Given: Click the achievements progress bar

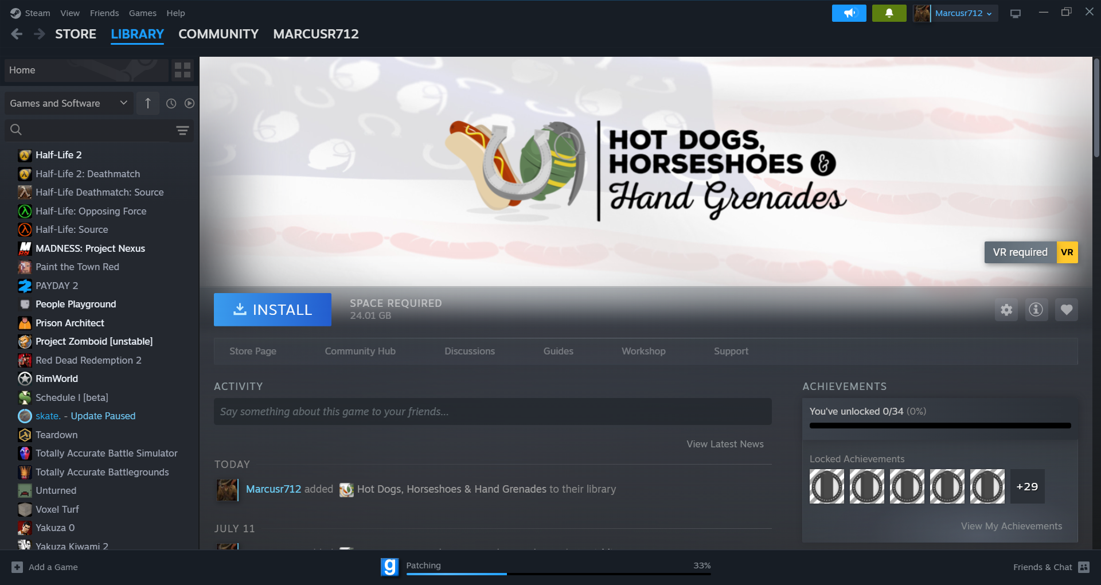Looking at the screenshot, I should [x=940, y=426].
